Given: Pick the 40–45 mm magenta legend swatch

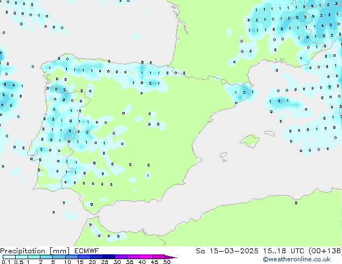Looking at the screenshot, I should tap(146, 257).
